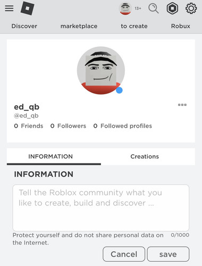Open the 'to create' section
Screen dimensions: 202x266
point(134,26)
